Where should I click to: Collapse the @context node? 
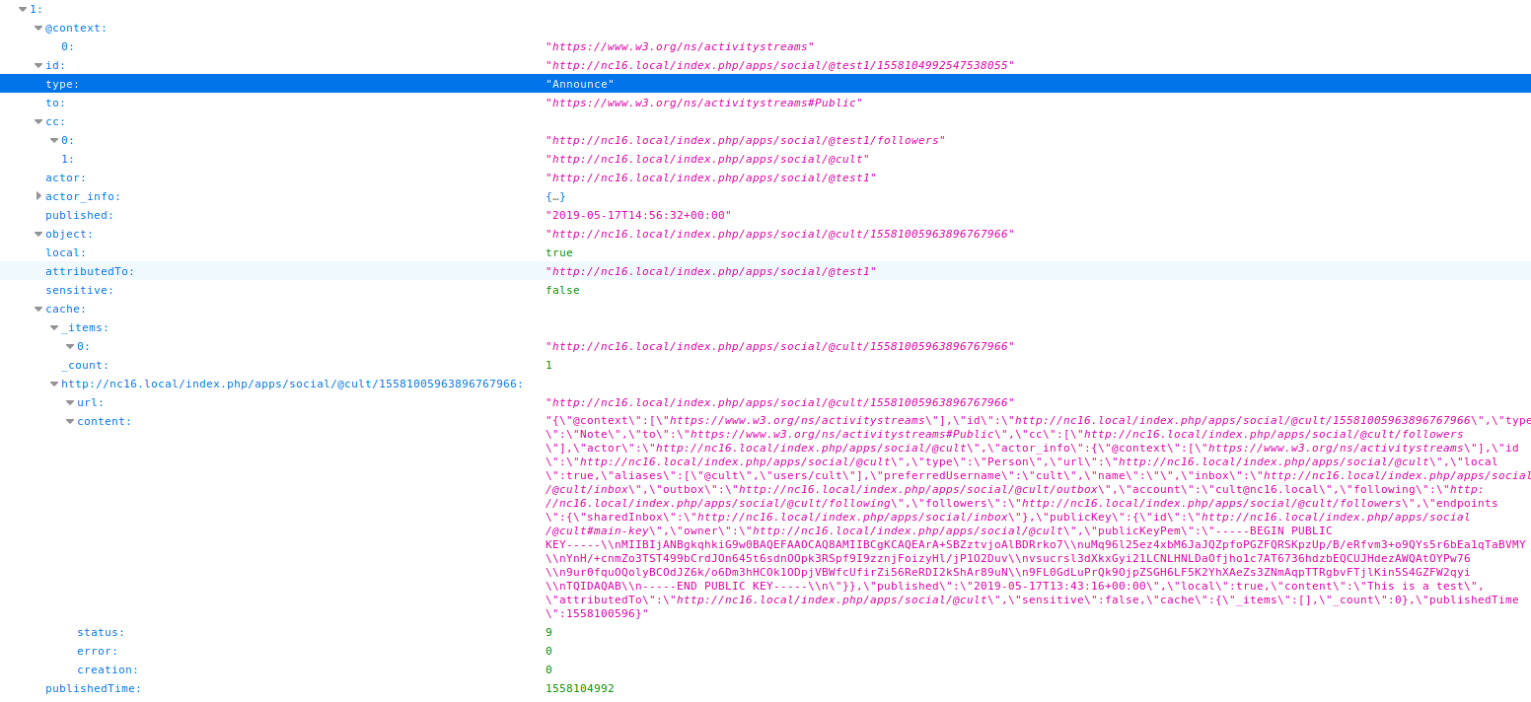tap(38, 28)
